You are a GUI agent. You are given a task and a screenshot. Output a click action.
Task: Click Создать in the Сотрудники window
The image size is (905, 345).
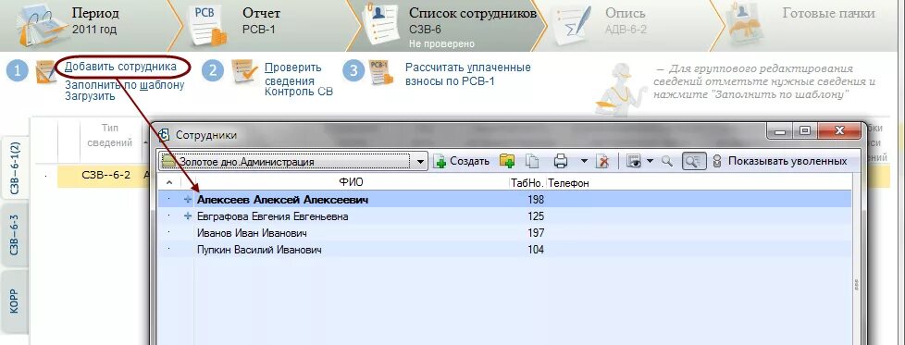pos(463,162)
